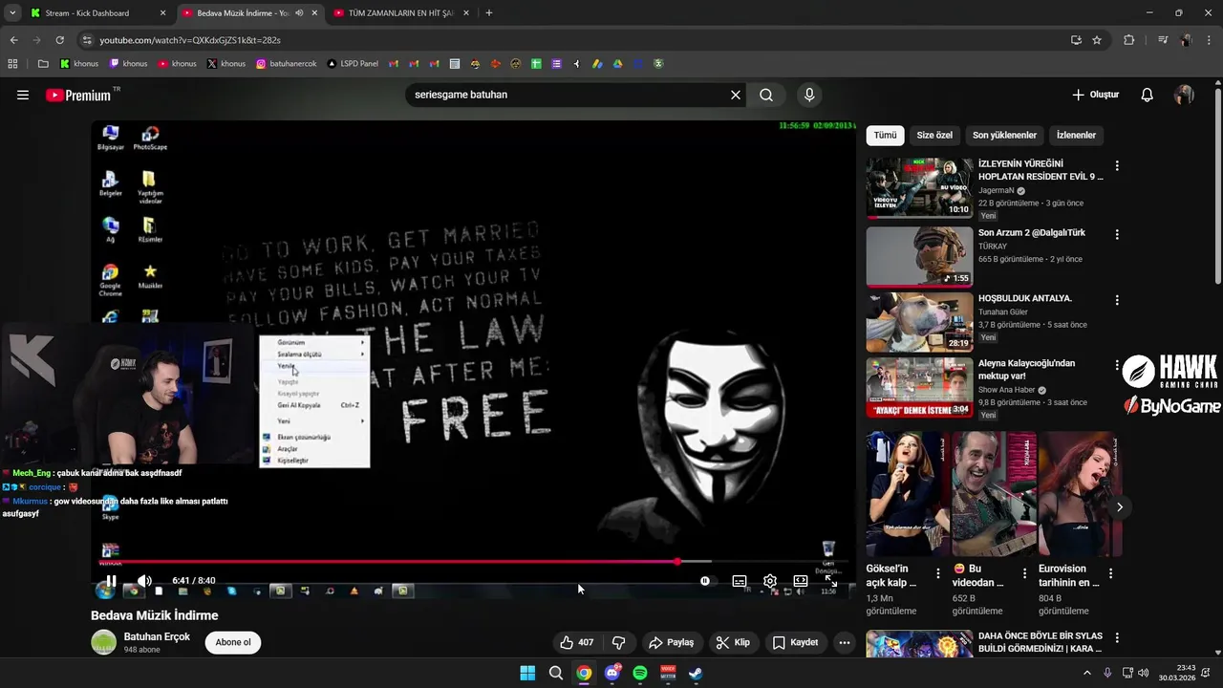
Task: Open YouTube notifications bell
Action: coord(1148,95)
